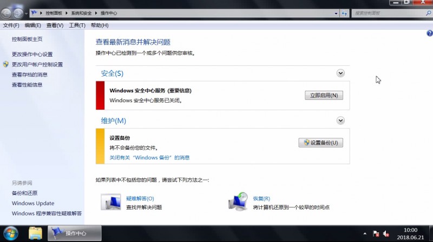
Task: Open 更改操作中心设置
Action: click(x=32, y=55)
